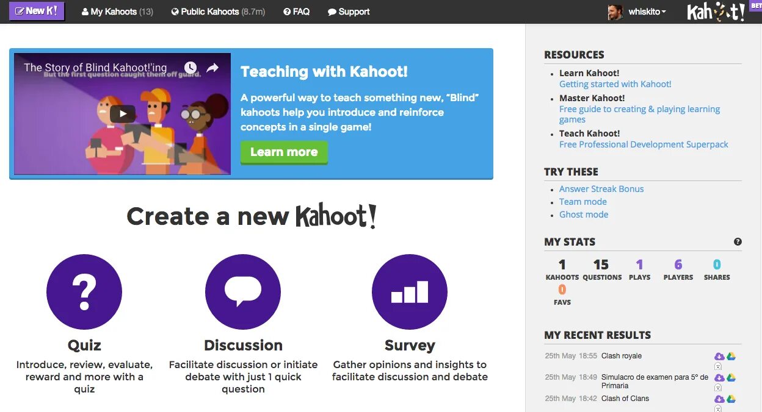The width and height of the screenshot is (762, 412).
Task: Click the video watch later clock icon
Action: coord(191,68)
